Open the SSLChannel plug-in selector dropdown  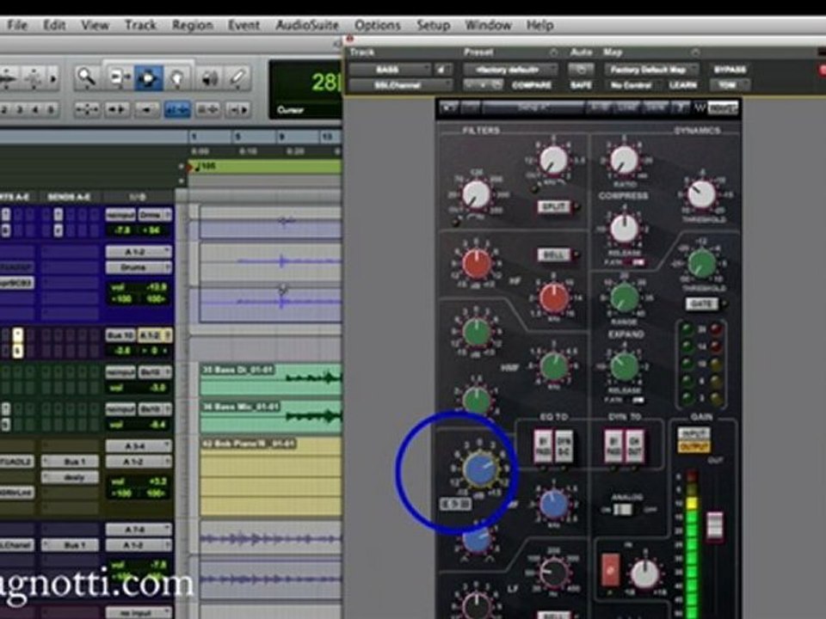[400, 85]
